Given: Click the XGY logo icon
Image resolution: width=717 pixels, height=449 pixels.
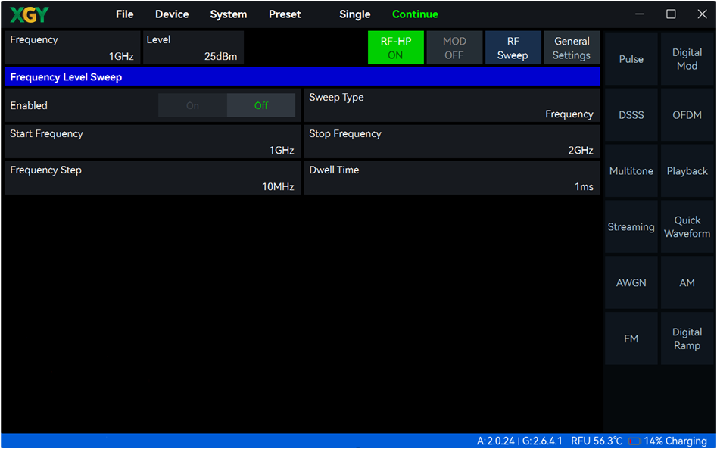Looking at the screenshot, I should coord(30,14).
